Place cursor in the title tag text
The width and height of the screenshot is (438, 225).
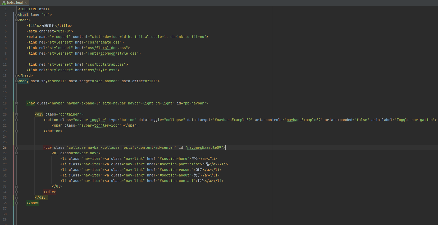point(48,26)
